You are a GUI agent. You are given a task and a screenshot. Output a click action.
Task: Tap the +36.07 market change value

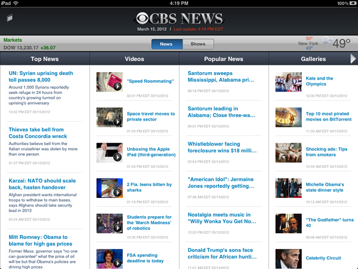tap(48, 48)
